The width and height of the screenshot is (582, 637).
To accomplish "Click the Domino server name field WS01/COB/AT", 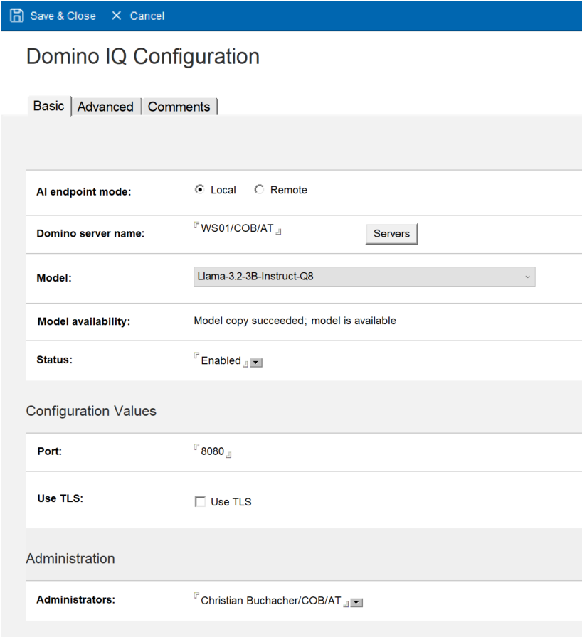I will pyautogui.click(x=237, y=229).
